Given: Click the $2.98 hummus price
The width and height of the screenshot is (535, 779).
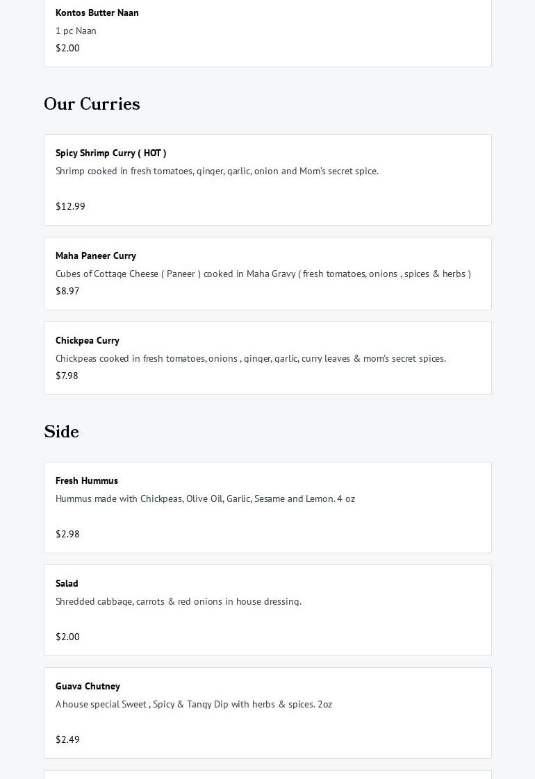Looking at the screenshot, I should [67, 534].
